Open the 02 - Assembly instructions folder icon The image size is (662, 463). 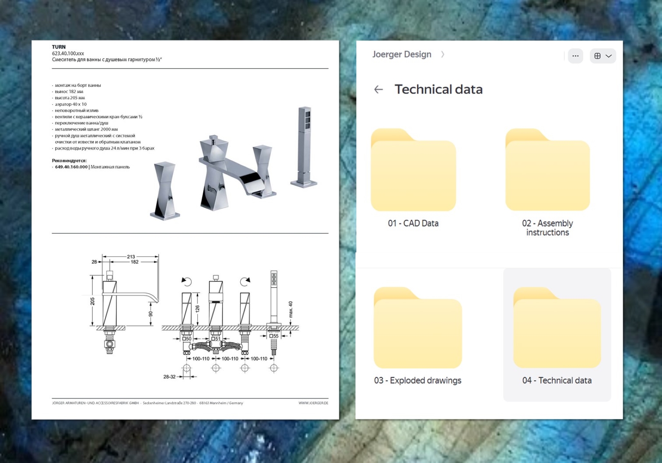pyautogui.click(x=547, y=170)
